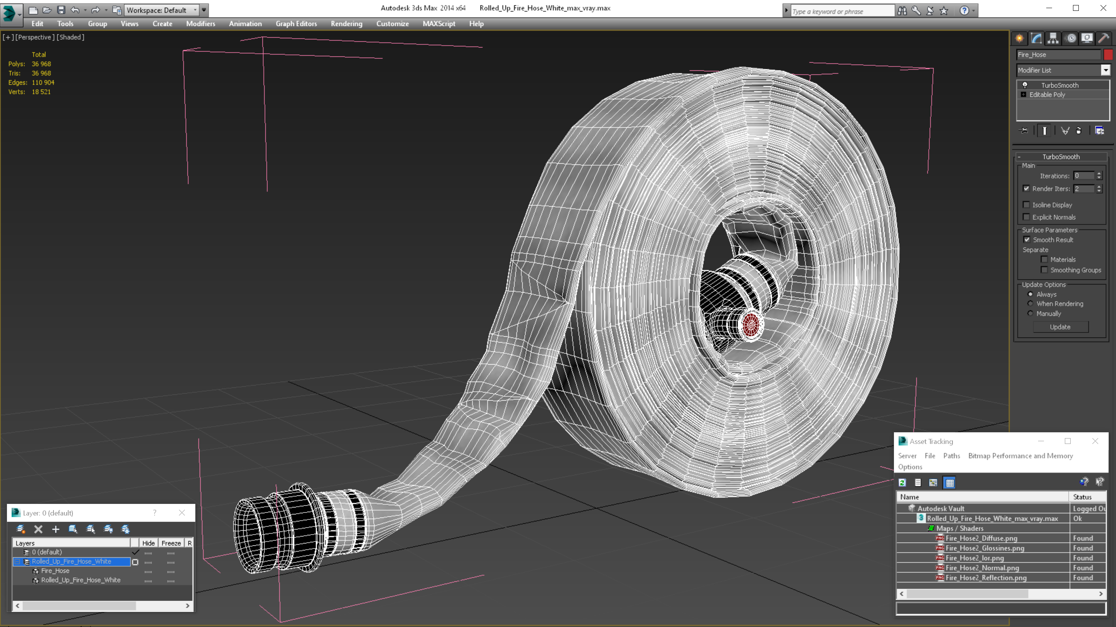Collapse Rolled_Up_Fire_Hose_White layer tree
This screenshot has height=627, width=1116.
(x=17, y=561)
